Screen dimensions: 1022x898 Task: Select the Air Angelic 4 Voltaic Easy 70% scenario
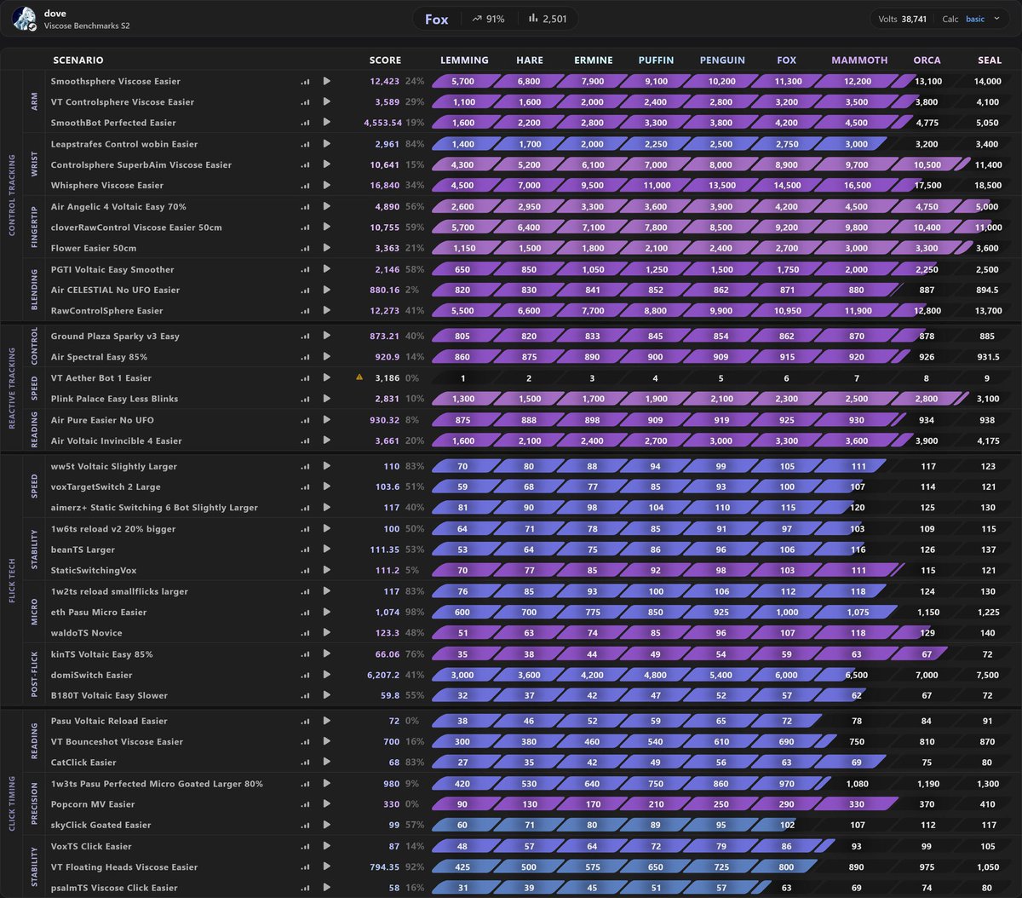[x=118, y=207]
